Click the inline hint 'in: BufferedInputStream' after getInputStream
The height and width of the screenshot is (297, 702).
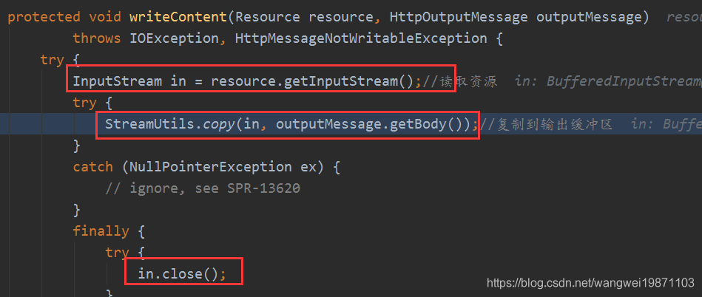click(607, 81)
